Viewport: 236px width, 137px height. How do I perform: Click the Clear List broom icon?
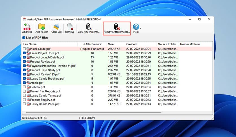[56, 27]
